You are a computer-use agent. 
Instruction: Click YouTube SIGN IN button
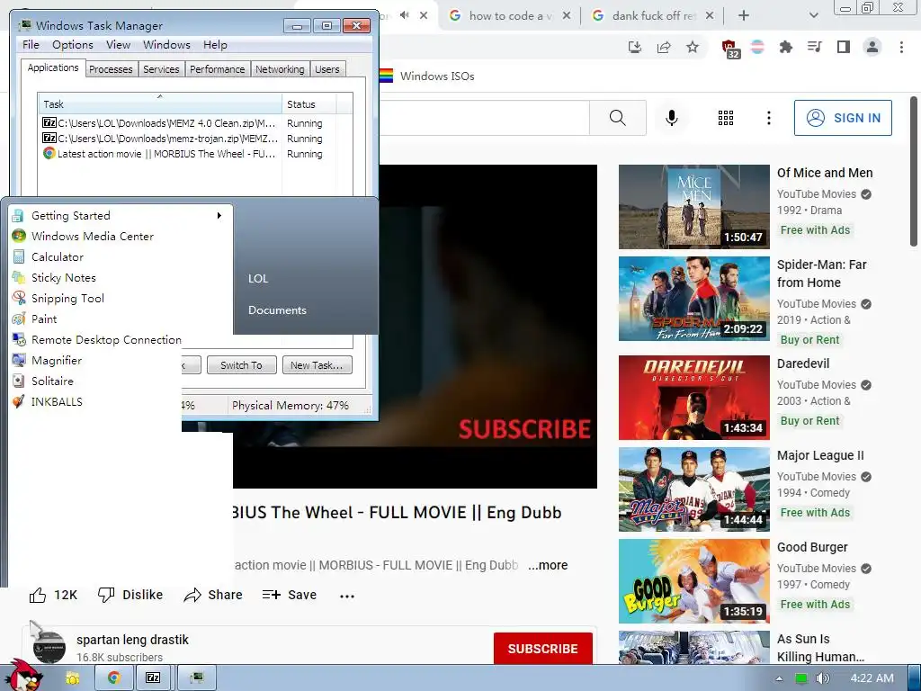click(843, 118)
